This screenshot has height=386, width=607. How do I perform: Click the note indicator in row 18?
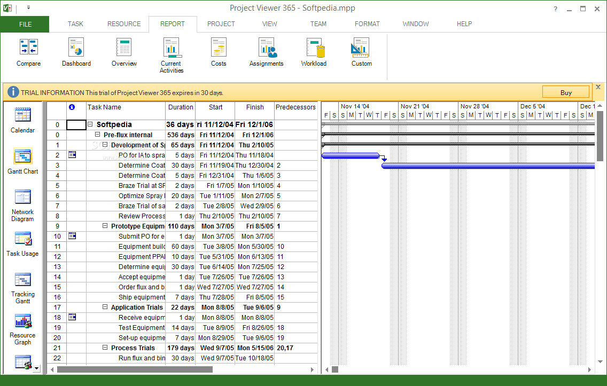(x=72, y=317)
